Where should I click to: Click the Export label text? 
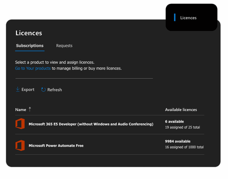pyautogui.click(x=28, y=89)
